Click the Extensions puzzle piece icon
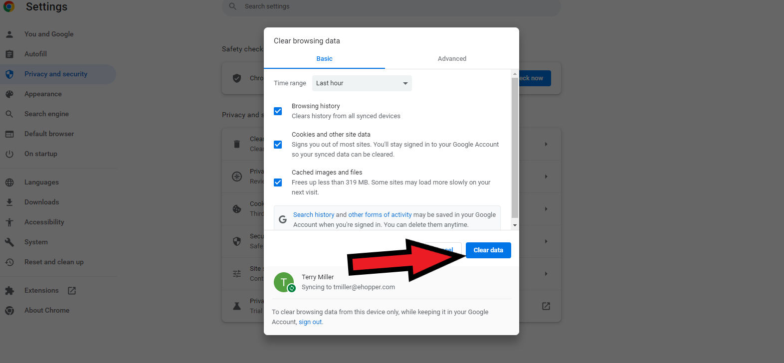This screenshot has height=363, width=784. tap(9, 290)
